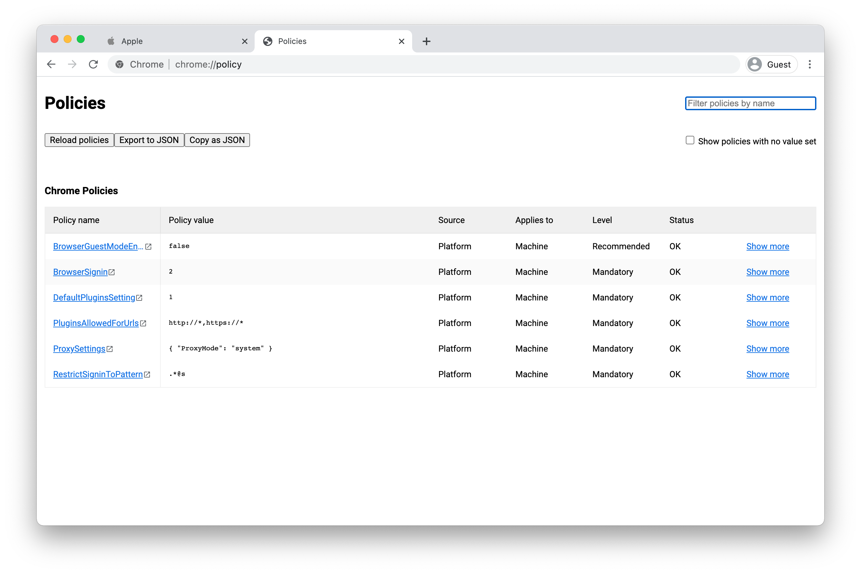
Task: Click the Chrome site info icon
Action: click(x=119, y=64)
